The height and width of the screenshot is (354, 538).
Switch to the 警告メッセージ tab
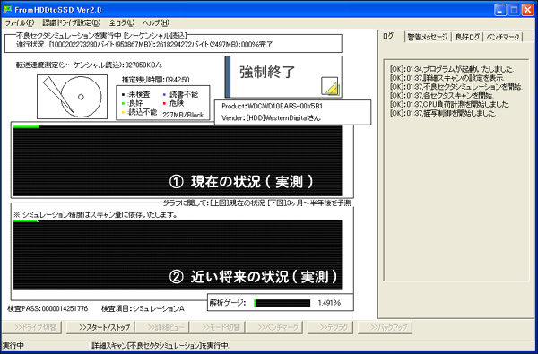[428, 38]
